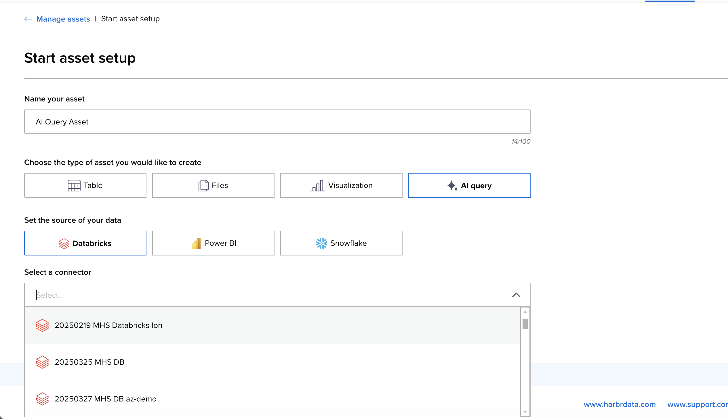The image size is (728, 419).
Task: Open the www.harbrdata.com footer link
Action: pyautogui.click(x=620, y=404)
